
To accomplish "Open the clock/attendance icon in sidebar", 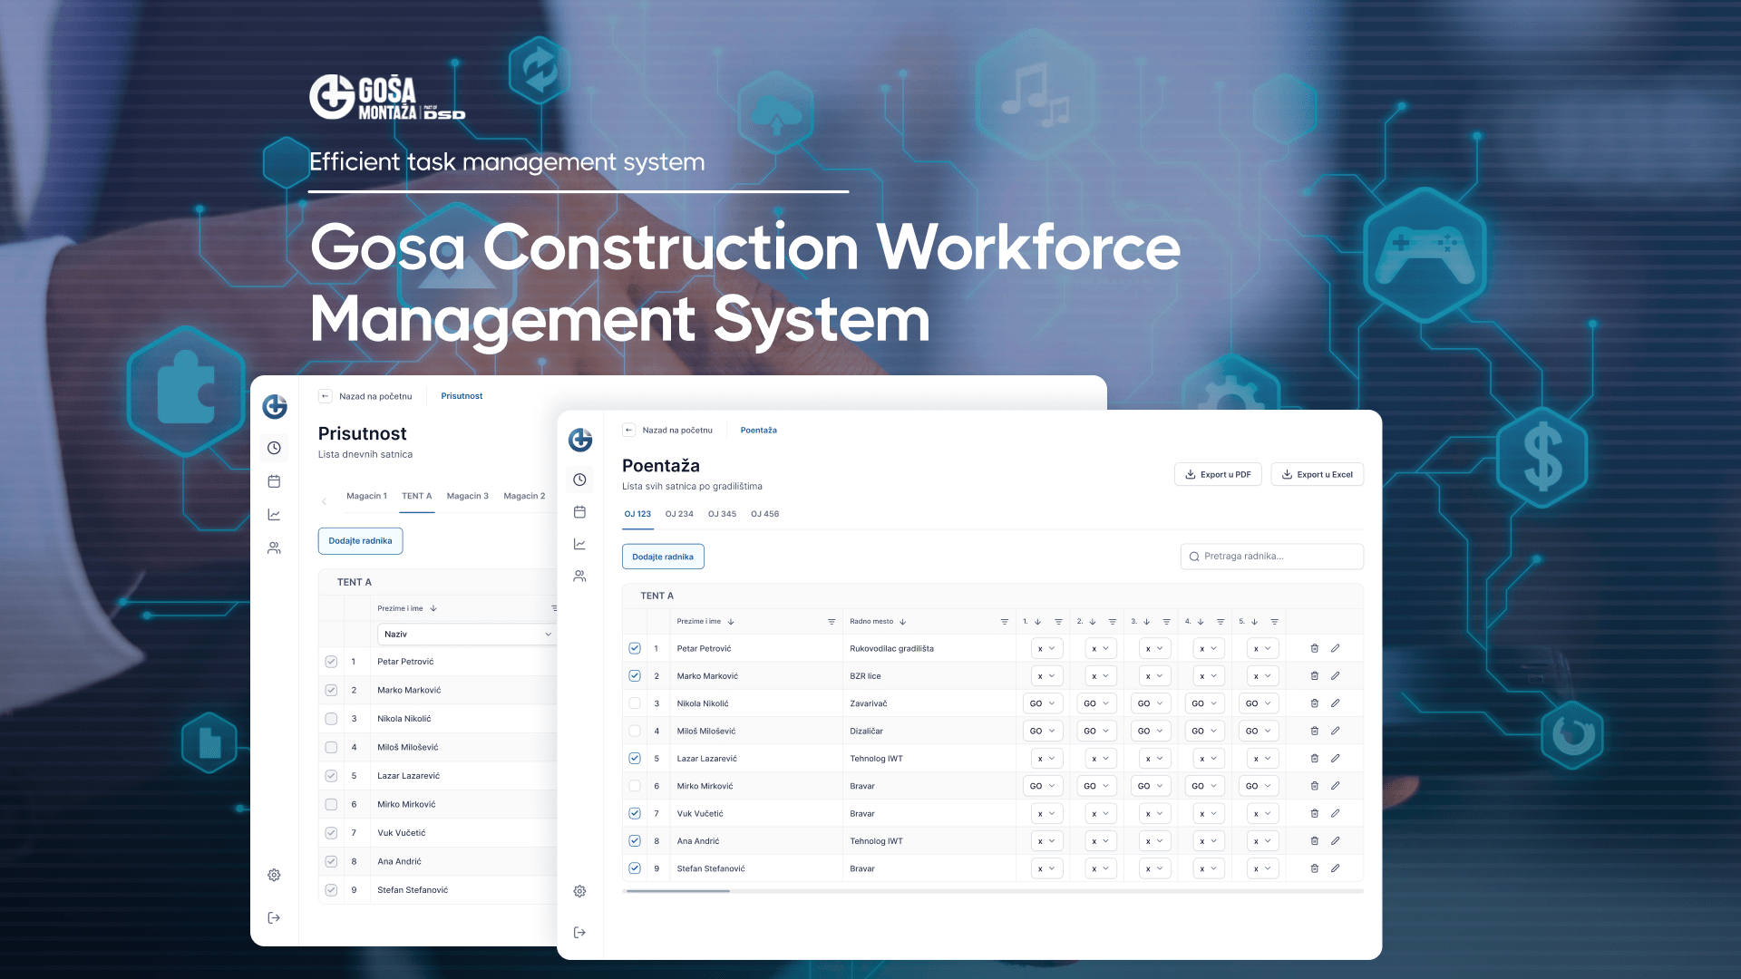I will pos(579,479).
